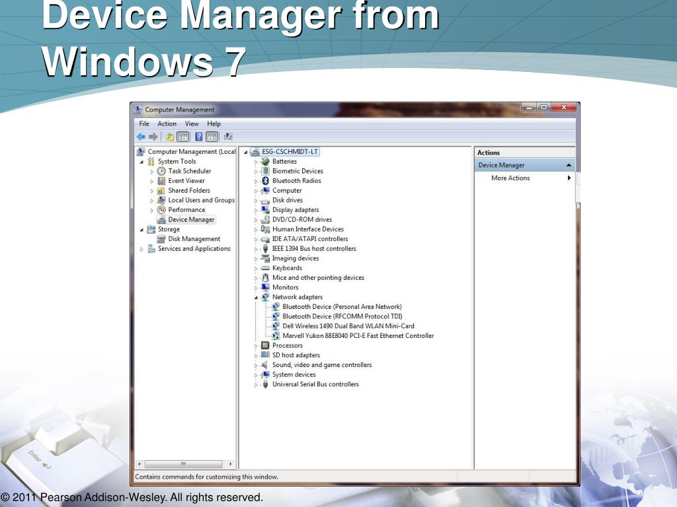Select Dell Wireless 1490 WLAN Mini-Card device
677x507 pixels.
point(348,326)
